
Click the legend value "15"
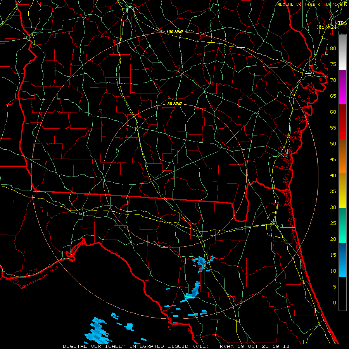coord(333,255)
